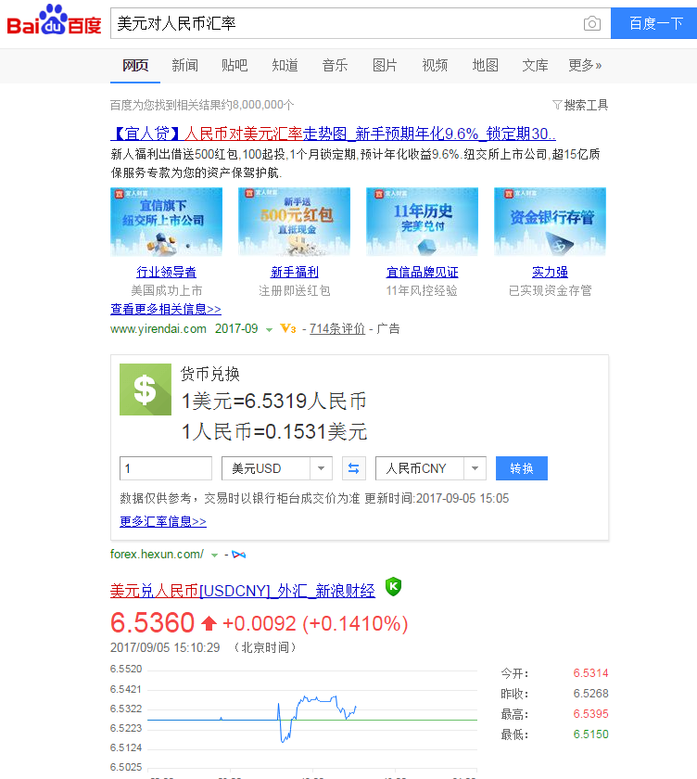Click thumbnail 500元红包
The image size is (697, 779).
[x=295, y=222]
